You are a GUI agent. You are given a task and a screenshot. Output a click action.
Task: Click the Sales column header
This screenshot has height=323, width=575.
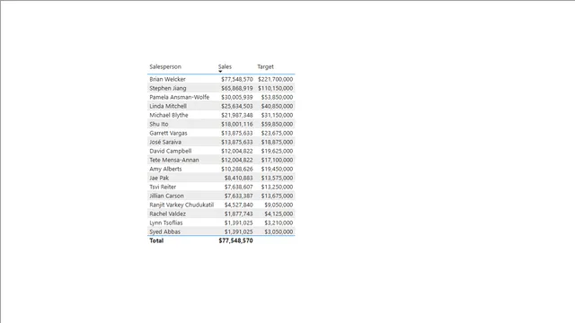225,66
